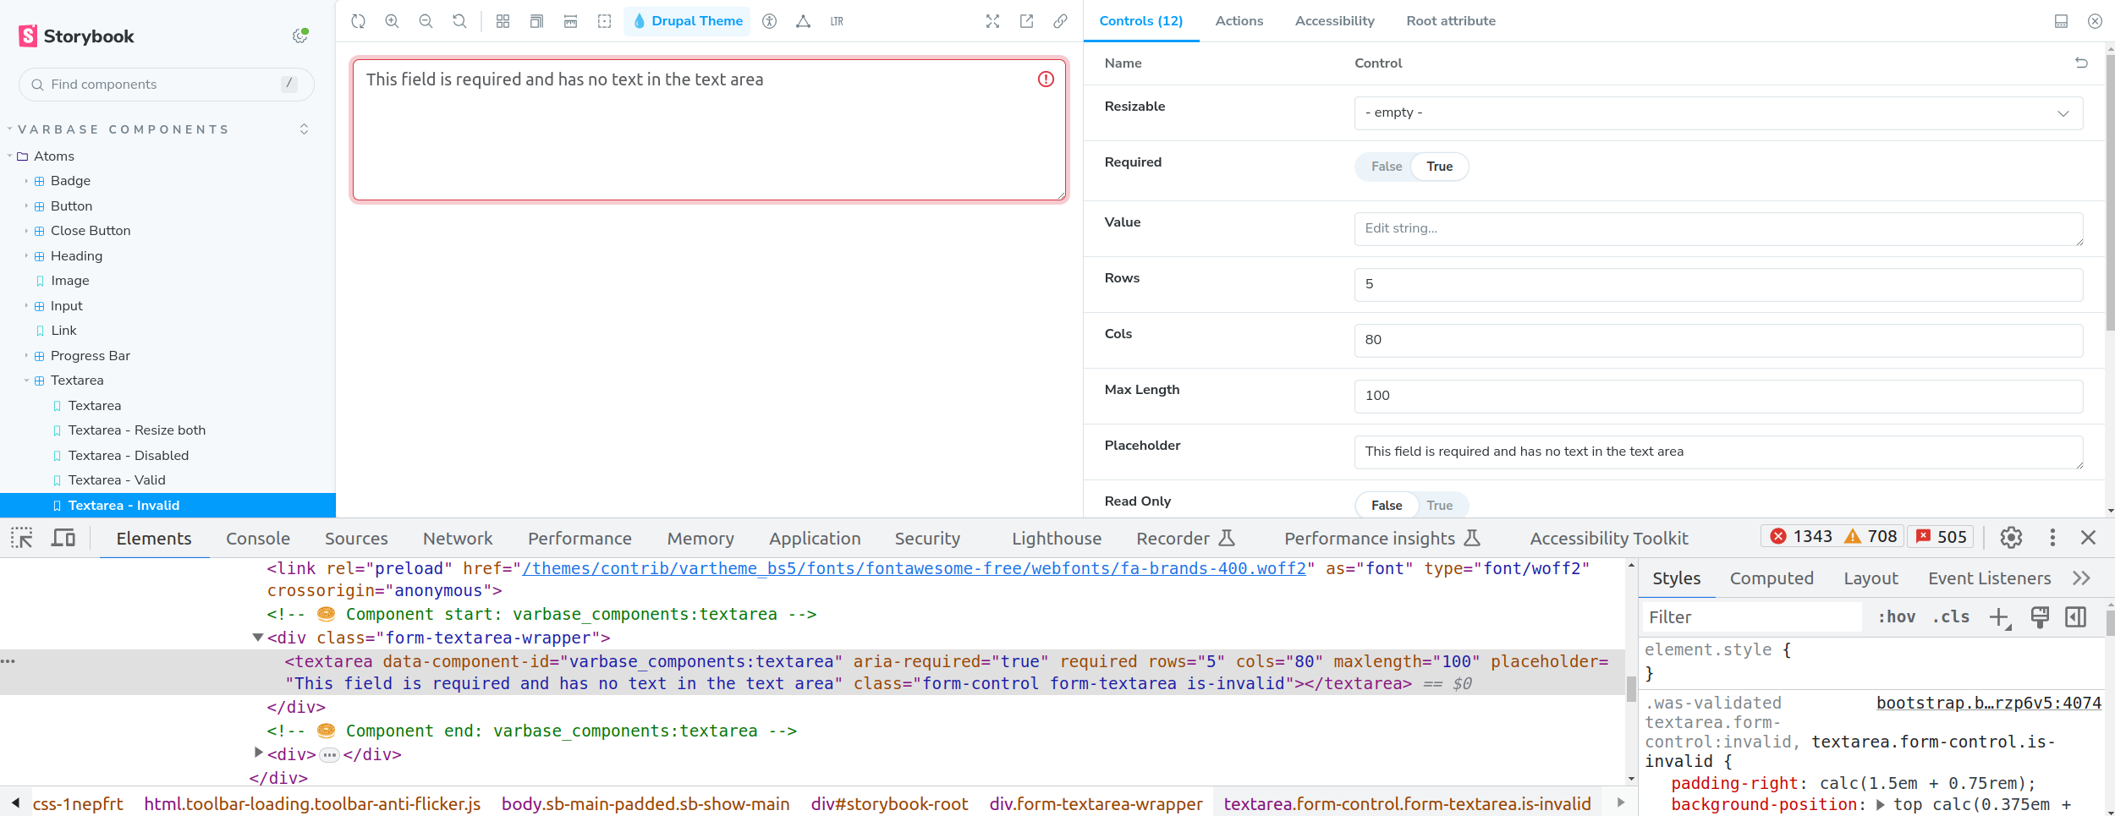The image size is (2115, 816).
Task: Open canvas in fullscreen mode
Action: click(x=992, y=21)
